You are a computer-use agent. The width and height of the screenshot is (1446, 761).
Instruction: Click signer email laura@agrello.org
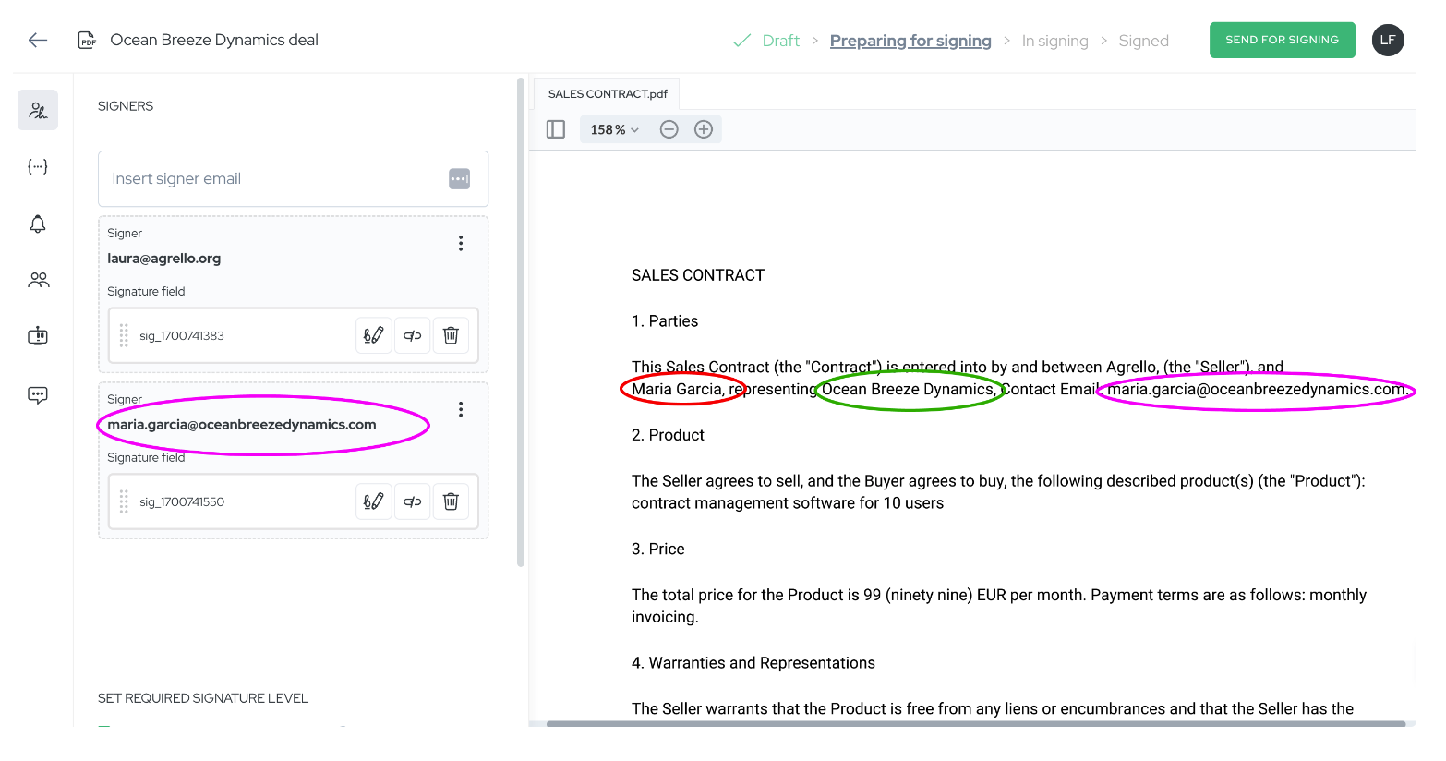point(164,259)
